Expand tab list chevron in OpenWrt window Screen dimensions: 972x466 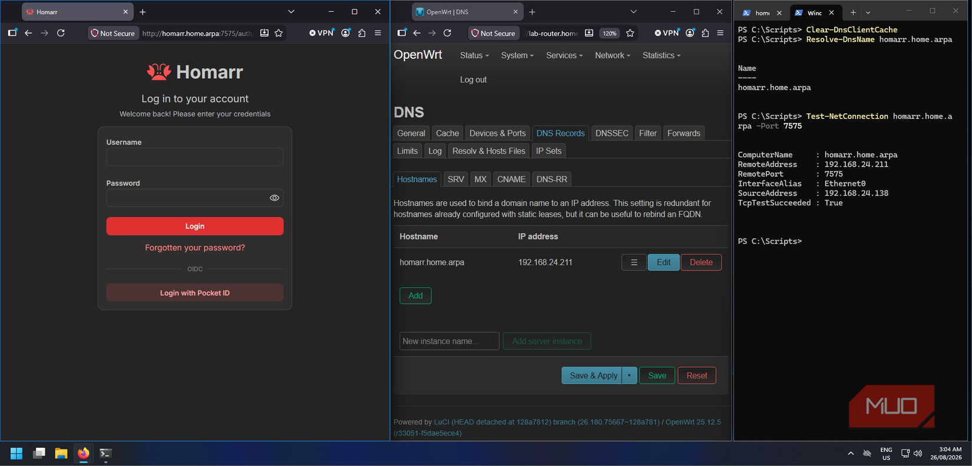633,12
